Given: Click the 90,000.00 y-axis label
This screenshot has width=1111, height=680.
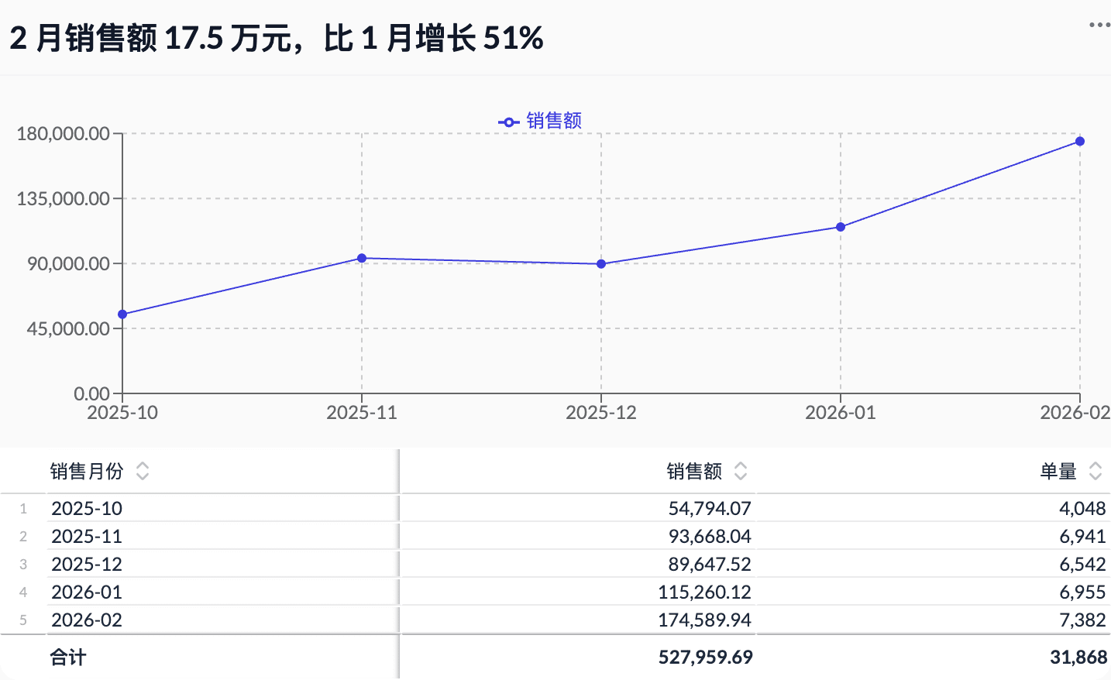Looking at the screenshot, I should pyautogui.click(x=68, y=263).
